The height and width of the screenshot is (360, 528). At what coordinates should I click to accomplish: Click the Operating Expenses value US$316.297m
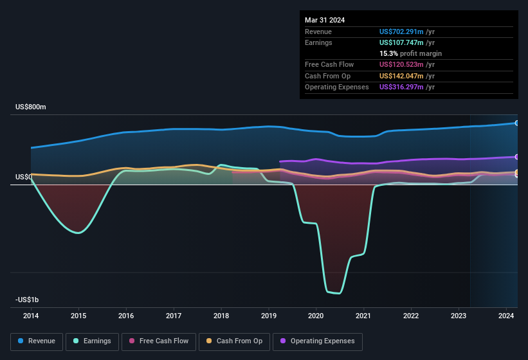point(401,87)
